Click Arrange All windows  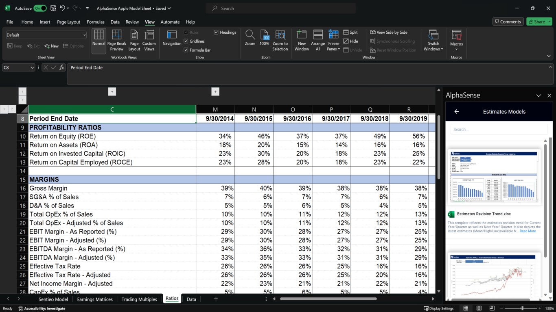[318, 41]
